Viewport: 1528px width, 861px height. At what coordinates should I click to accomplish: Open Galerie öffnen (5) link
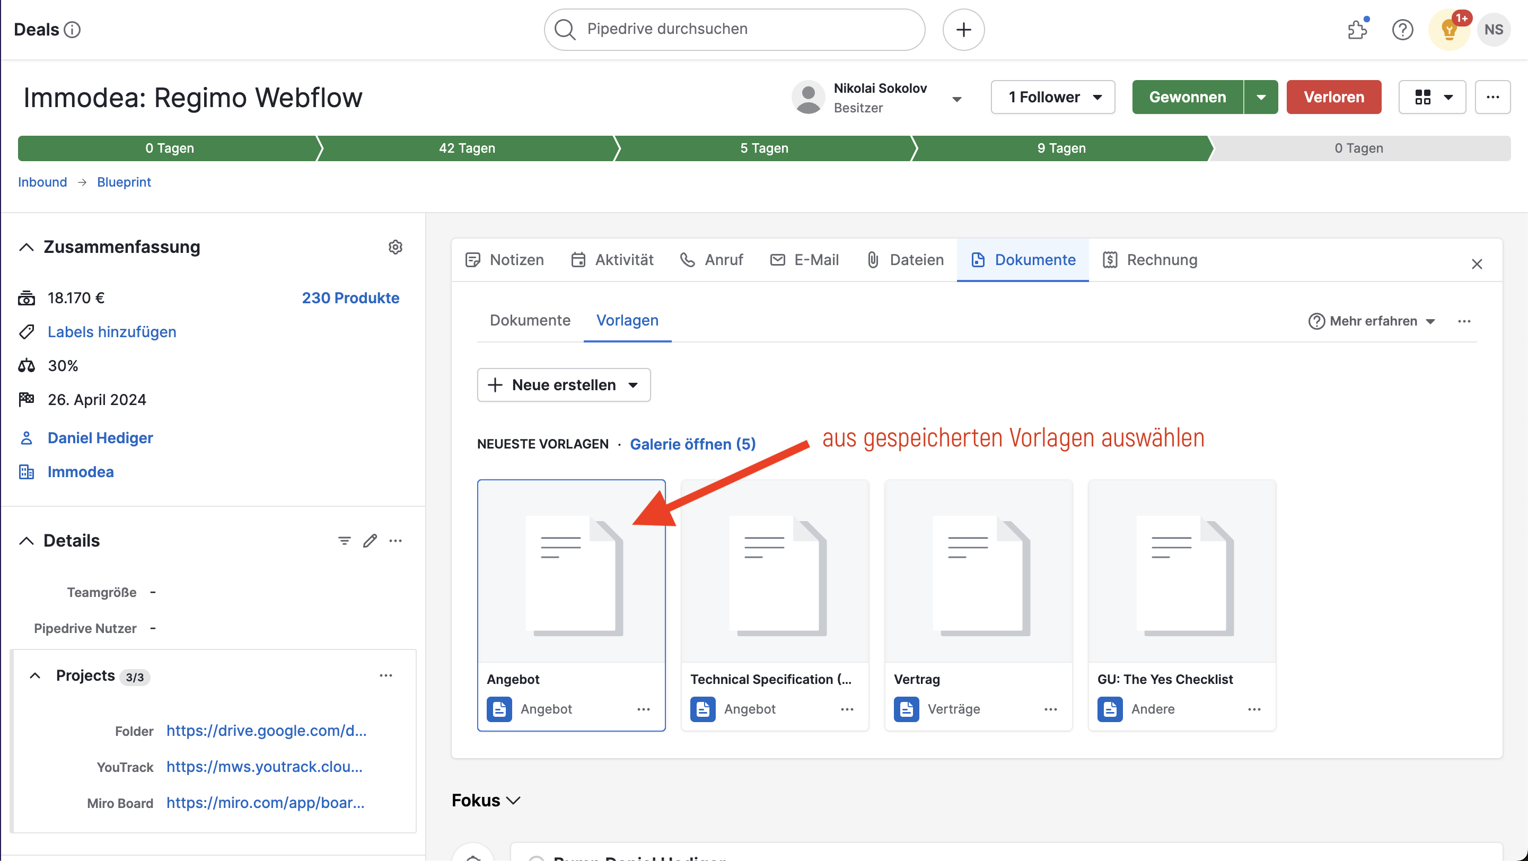point(692,444)
